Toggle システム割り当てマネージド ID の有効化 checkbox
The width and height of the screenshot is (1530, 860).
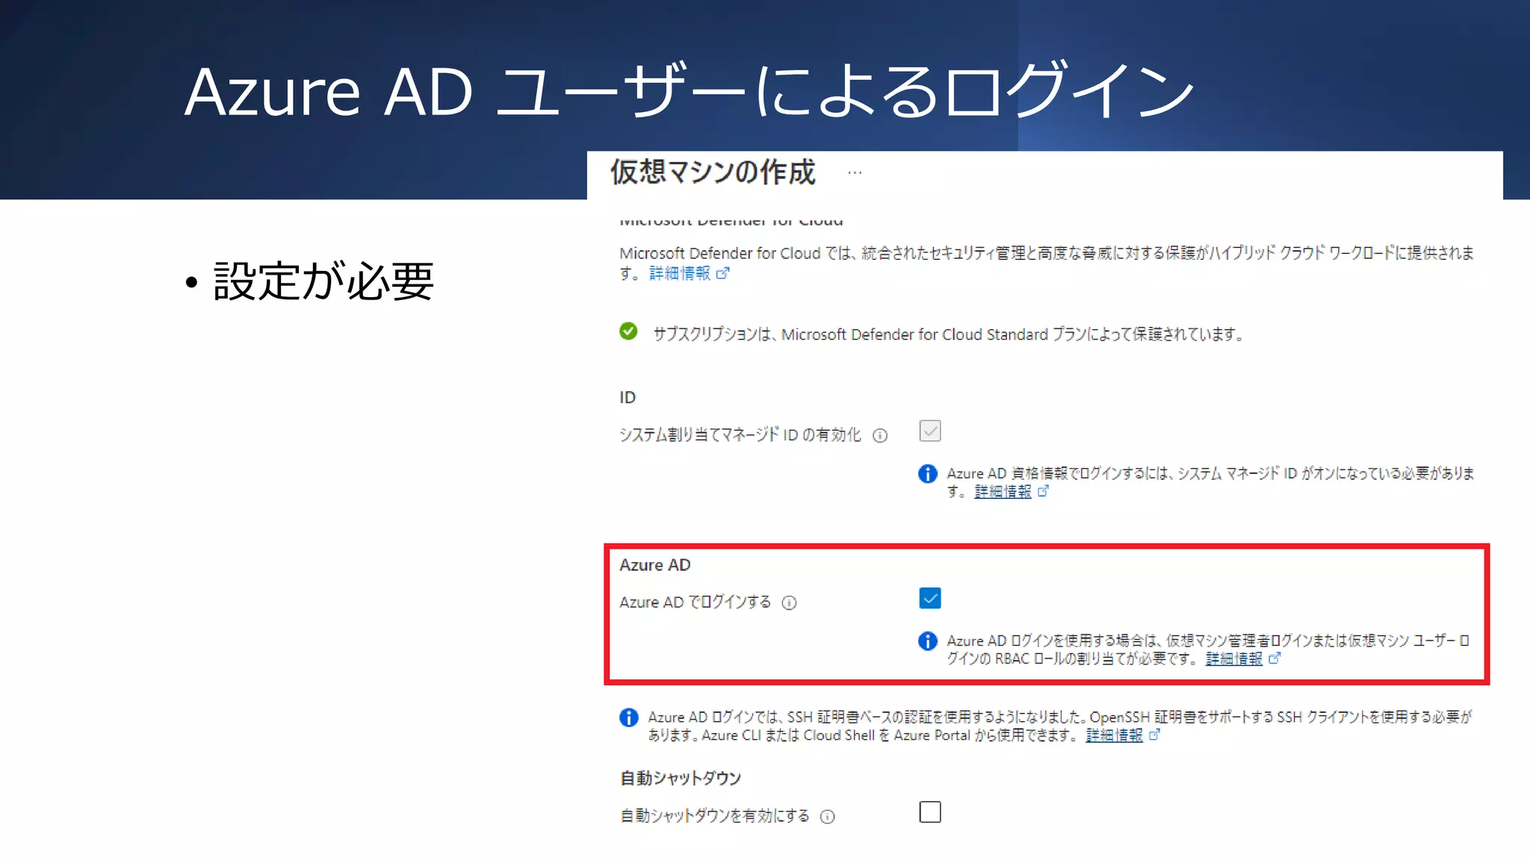point(929,431)
